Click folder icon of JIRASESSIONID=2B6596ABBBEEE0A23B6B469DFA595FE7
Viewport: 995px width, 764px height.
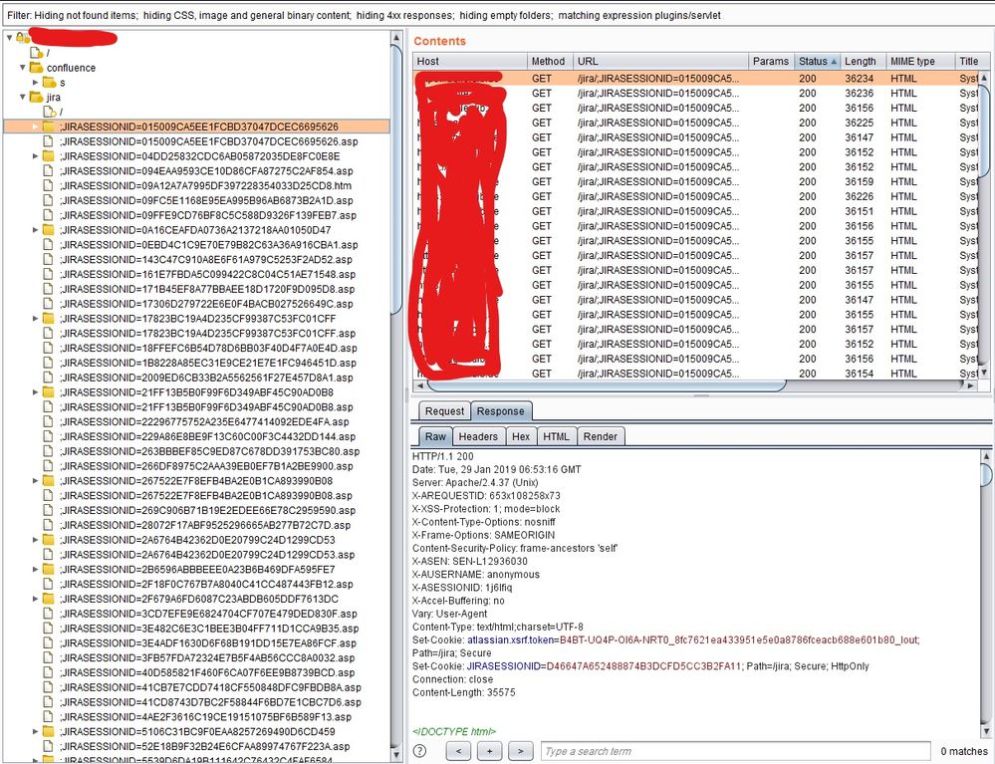pyautogui.click(x=48, y=569)
